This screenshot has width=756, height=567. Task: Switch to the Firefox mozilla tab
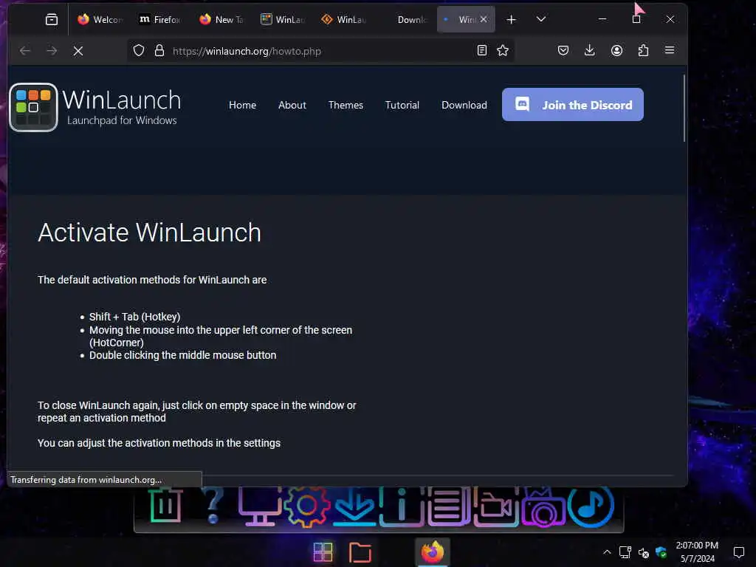159,19
